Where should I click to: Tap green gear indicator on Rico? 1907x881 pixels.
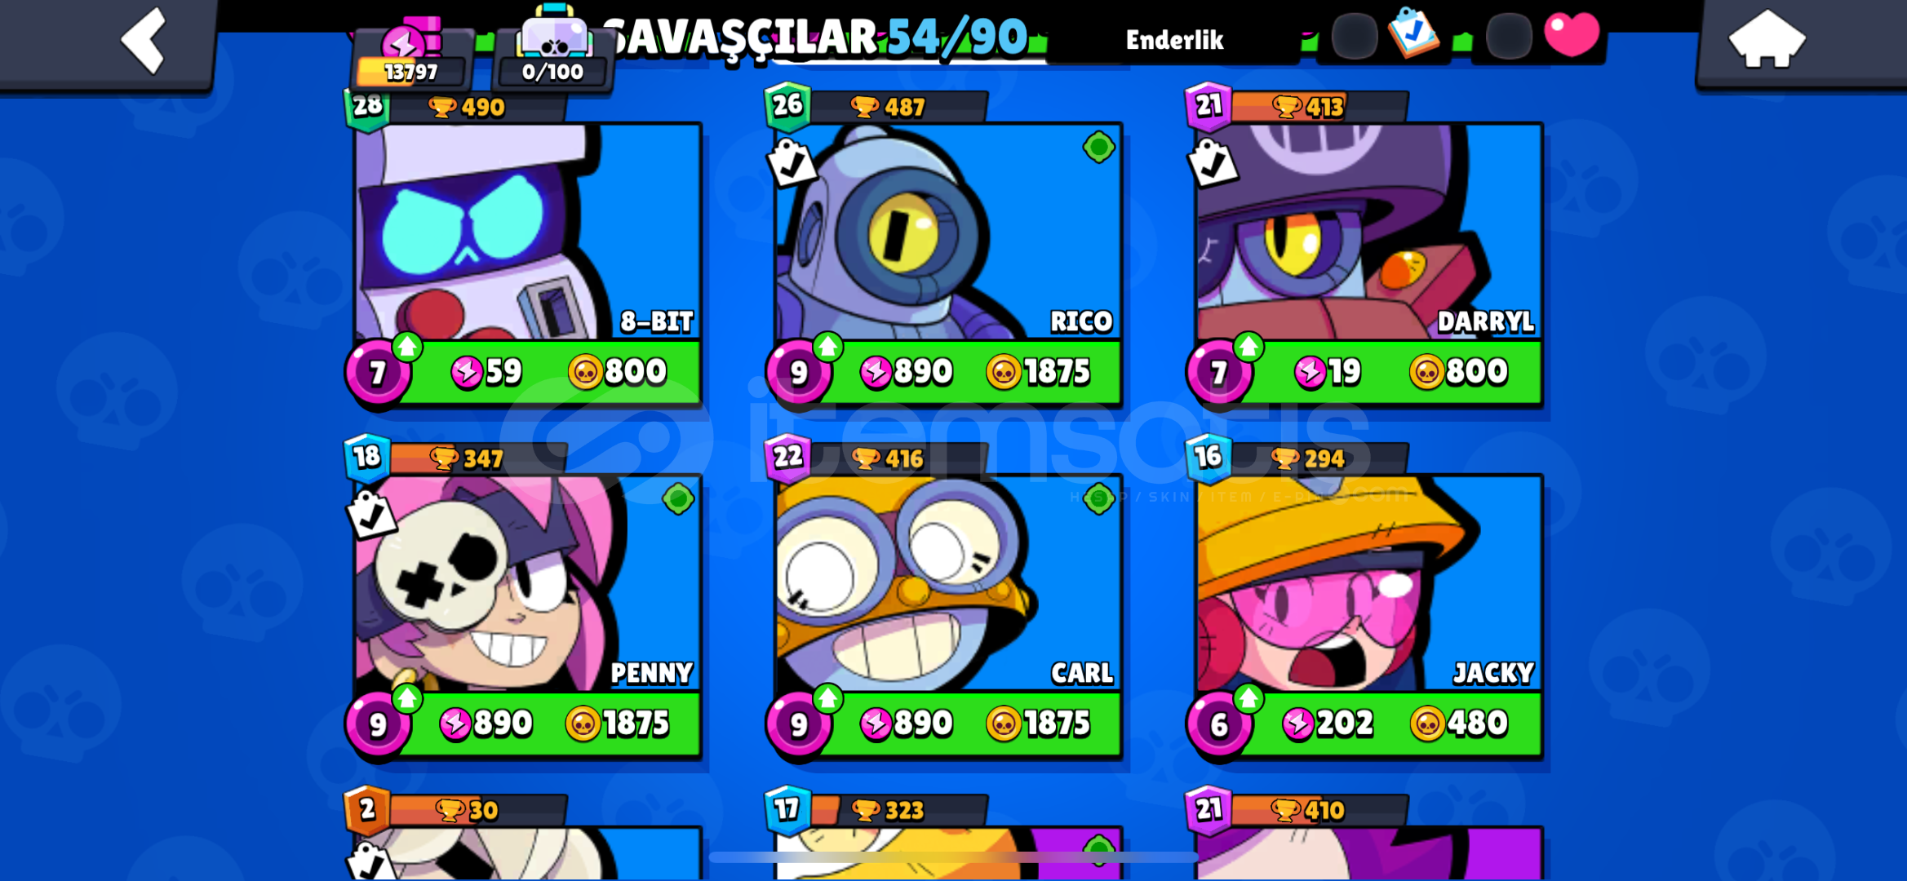click(x=1098, y=148)
